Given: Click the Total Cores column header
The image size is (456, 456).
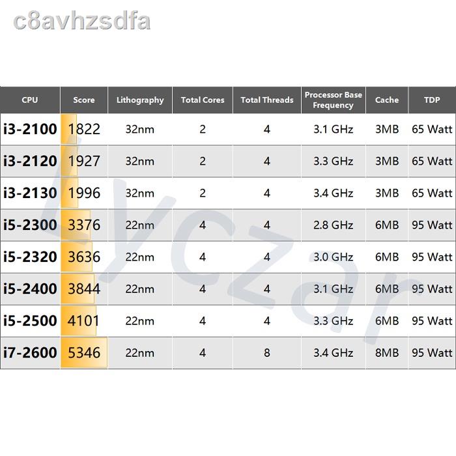Looking at the screenshot, I should click(203, 100).
